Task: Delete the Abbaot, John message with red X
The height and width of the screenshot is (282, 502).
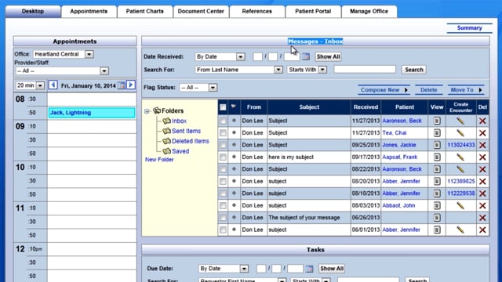Action: 482,205
